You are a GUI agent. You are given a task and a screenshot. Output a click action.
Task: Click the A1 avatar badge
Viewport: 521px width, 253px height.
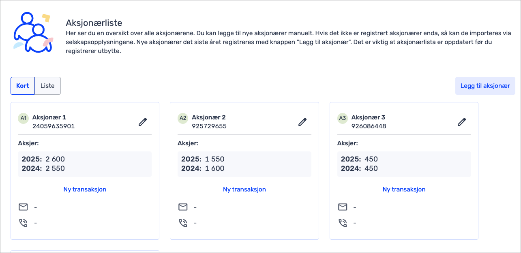24,118
